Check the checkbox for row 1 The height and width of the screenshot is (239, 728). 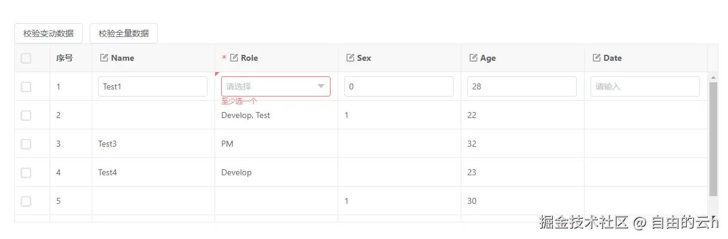tap(26, 87)
